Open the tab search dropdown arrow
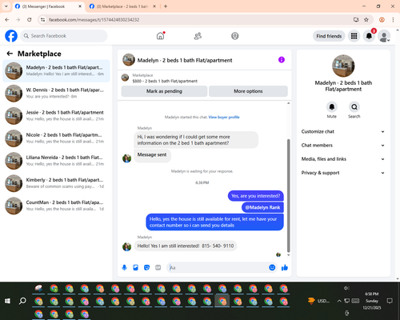 coord(6,6)
